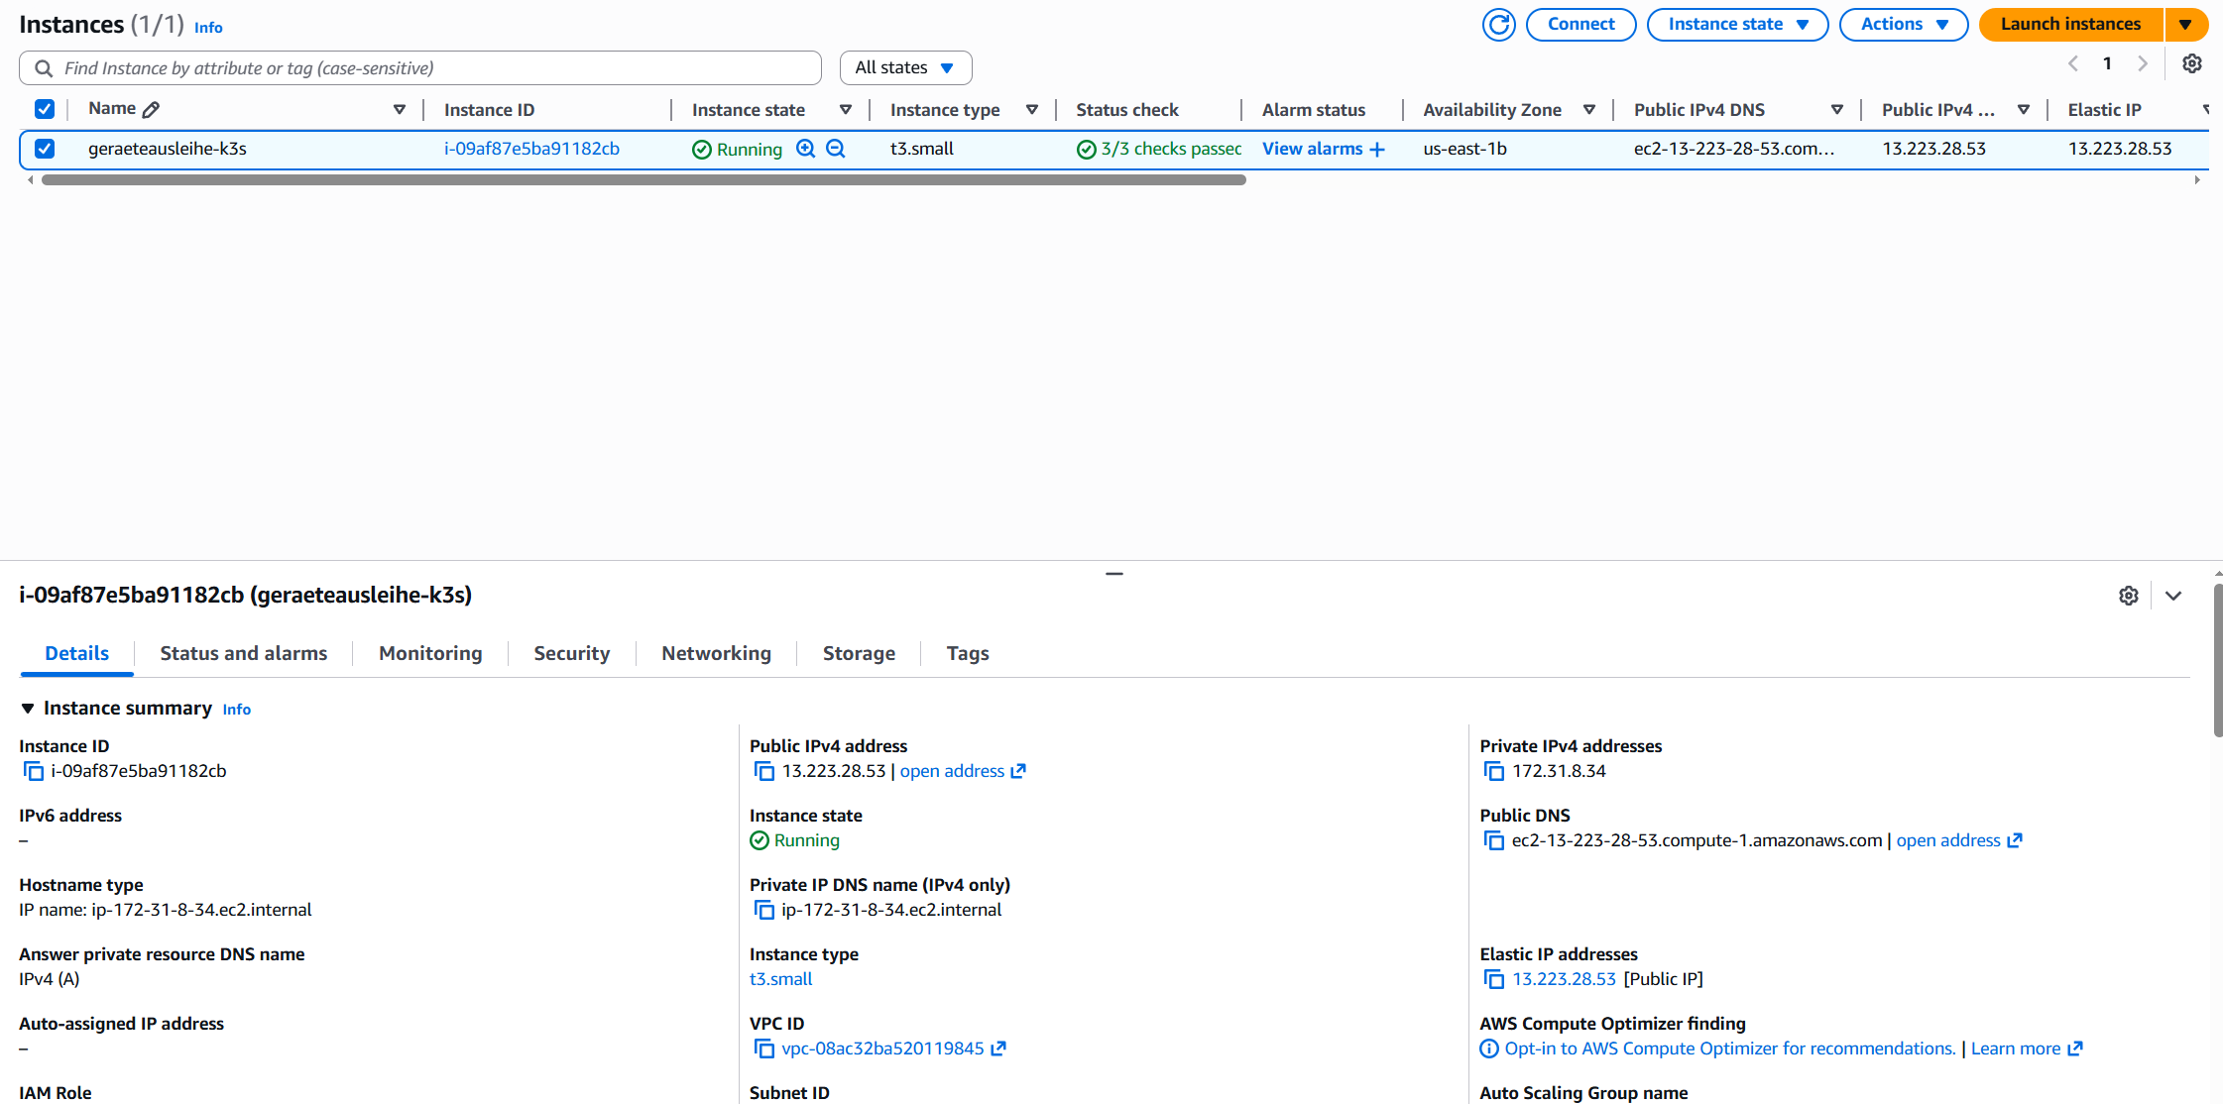
Task: Open the Tags tab
Action: 968,653
